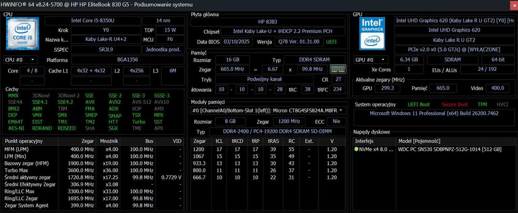Click the 'Kaby Lake R U GT2' GPU codename field
The image size is (518, 213).
coord(454,40)
